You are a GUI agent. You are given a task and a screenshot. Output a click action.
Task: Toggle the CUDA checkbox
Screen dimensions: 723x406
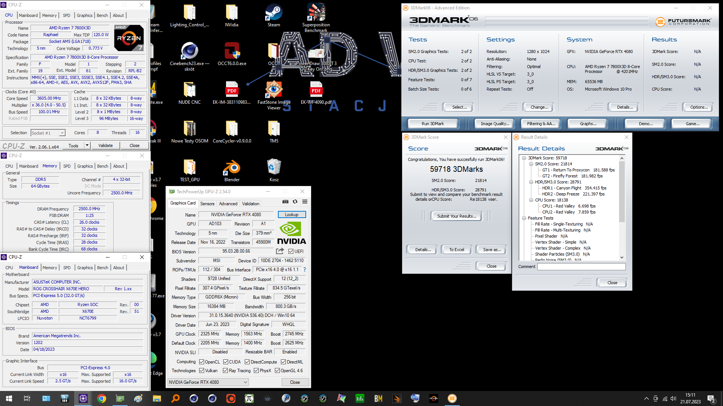point(226,362)
